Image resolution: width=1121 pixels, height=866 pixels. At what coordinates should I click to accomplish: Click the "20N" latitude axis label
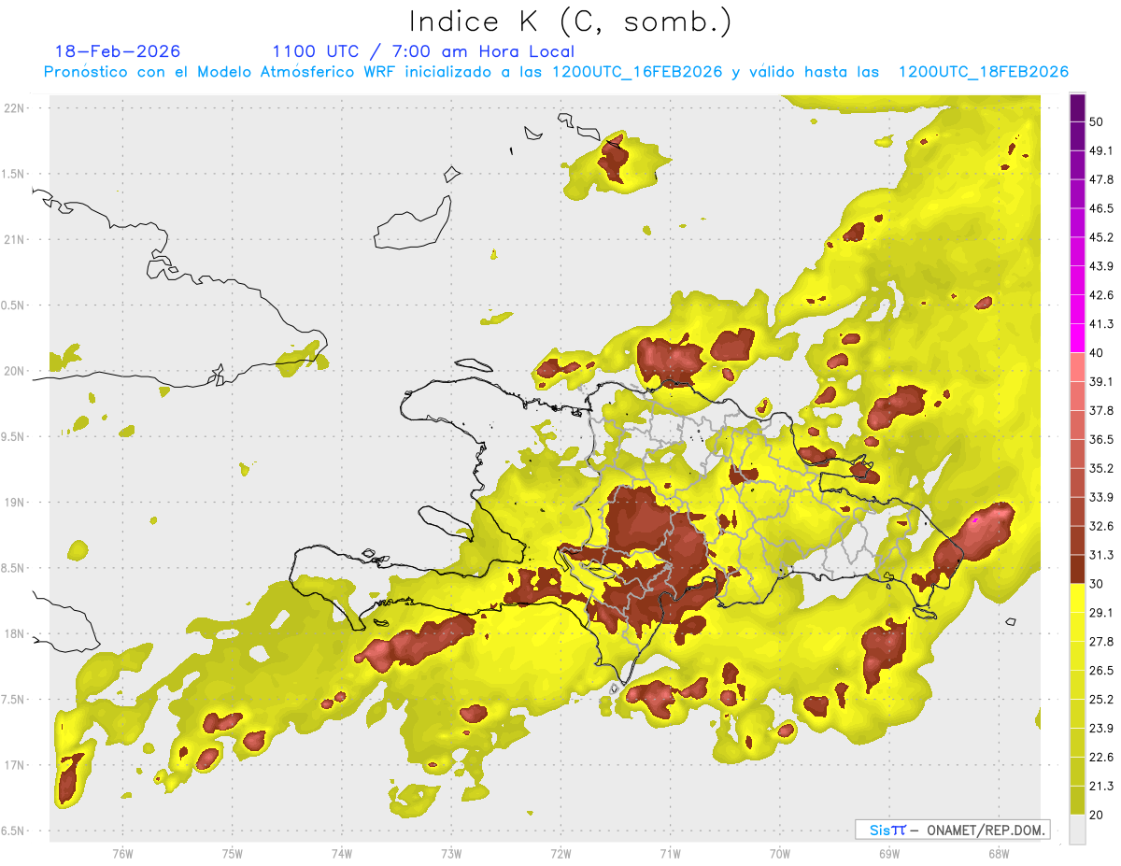click(16, 371)
